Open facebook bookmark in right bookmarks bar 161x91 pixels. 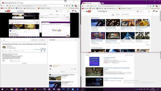click(100, 8)
